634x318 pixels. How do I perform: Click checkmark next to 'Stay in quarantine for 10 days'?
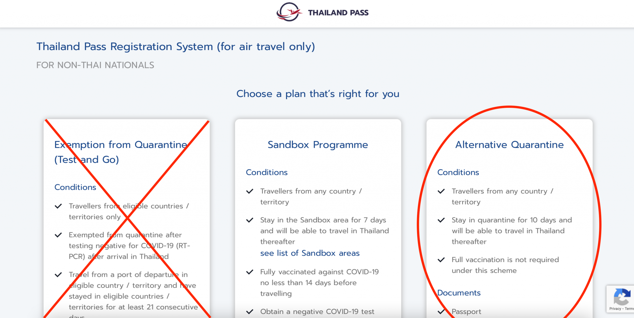(x=441, y=220)
